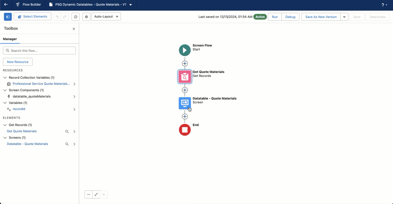Select the Datatable screen node icon
This screenshot has width=393, height=204.
pyautogui.click(x=185, y=103)
